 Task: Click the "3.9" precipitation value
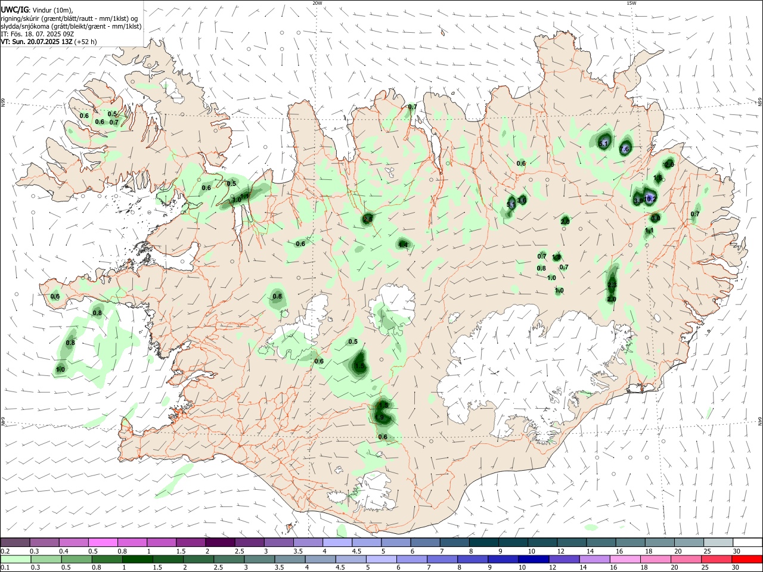(638, 201)
